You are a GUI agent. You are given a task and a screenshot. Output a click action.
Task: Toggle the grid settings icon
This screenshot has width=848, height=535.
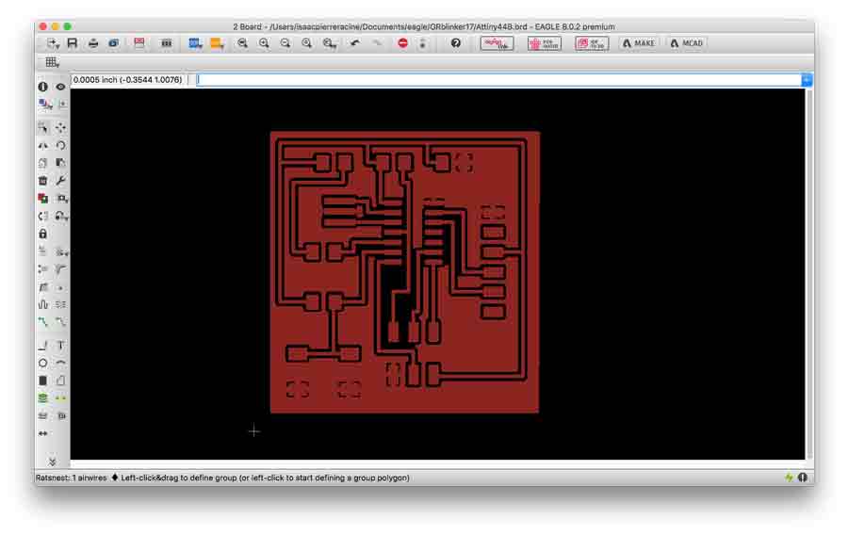click(x=52, y=62)
